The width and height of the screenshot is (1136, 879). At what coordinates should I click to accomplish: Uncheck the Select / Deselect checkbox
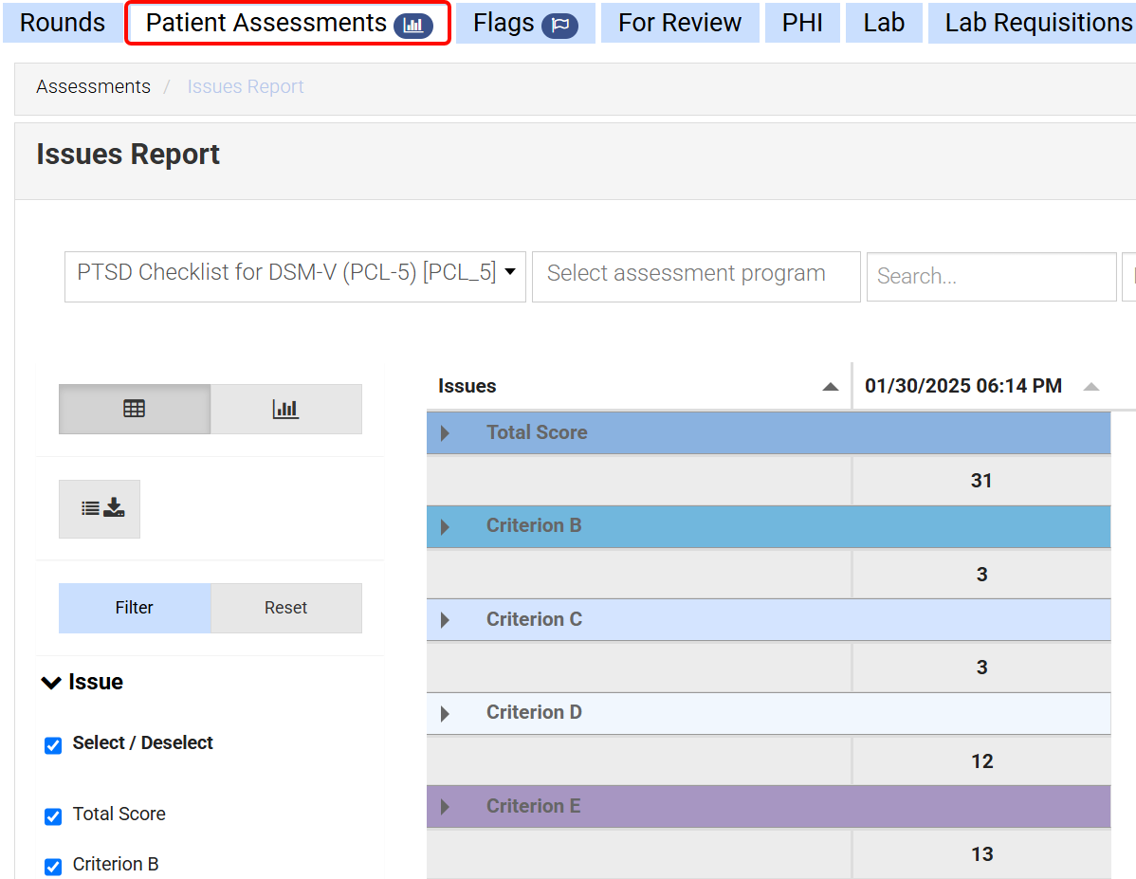[x=52, y=745]
